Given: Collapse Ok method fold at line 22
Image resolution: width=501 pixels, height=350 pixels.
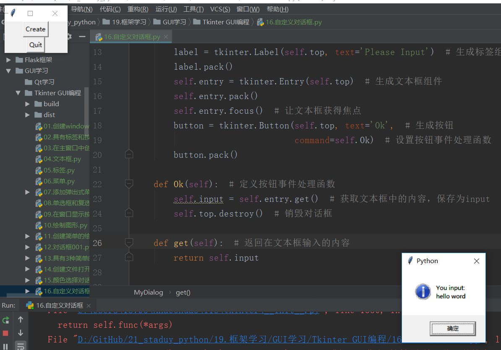Looking at the screenshot, I should (129, 184).
